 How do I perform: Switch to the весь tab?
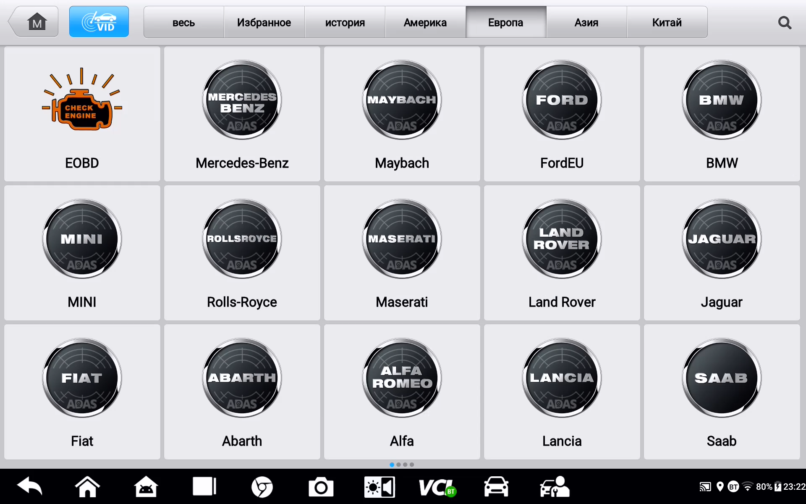click(184, 22)
